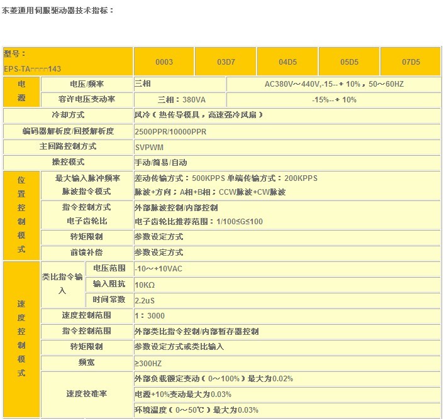Click the 编码器解析度/回授解析度 label

click(68, 131)
